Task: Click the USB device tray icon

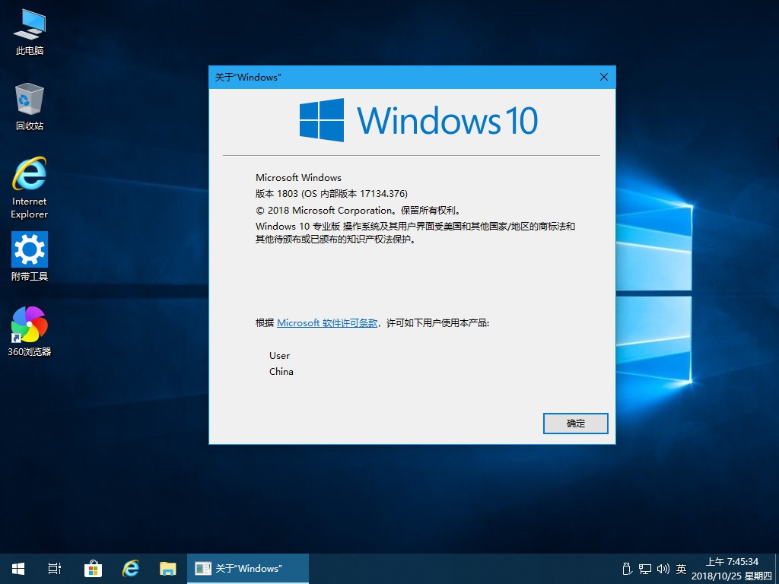Action: 627,569
